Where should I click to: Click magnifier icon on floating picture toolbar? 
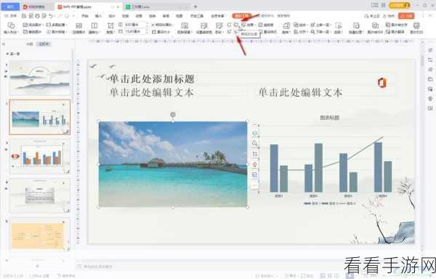254,143
